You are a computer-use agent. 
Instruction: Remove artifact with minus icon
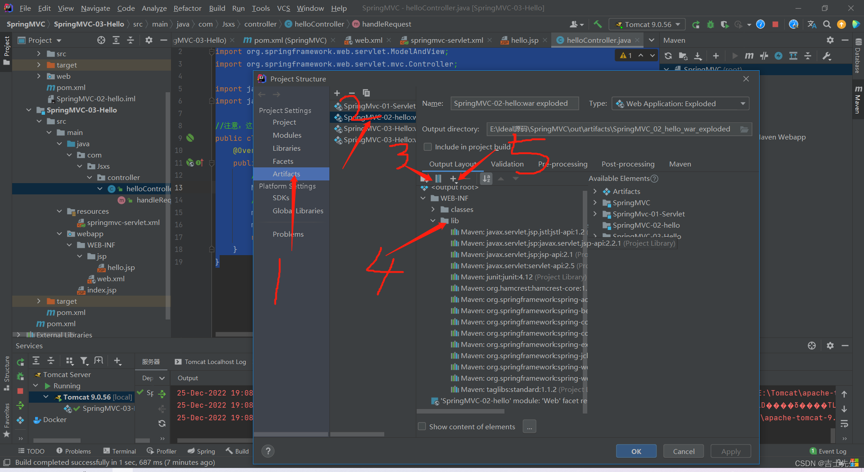point(352,93)
